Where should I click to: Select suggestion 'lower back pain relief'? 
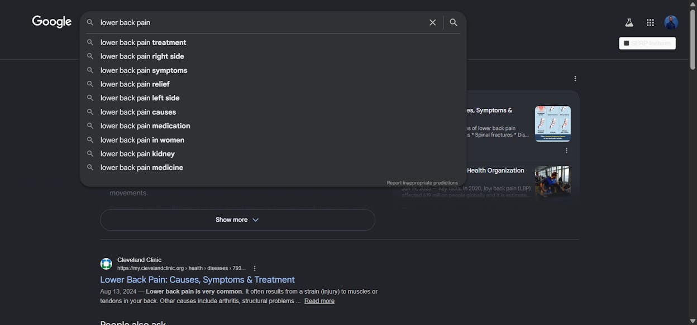pyautogui.click(x=273, y=84)
